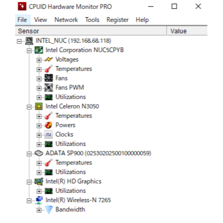The width and height of the screenshot is (223, 223).
Task: Click the INTEL_NUC computer icon
Action: click(29, 41)
